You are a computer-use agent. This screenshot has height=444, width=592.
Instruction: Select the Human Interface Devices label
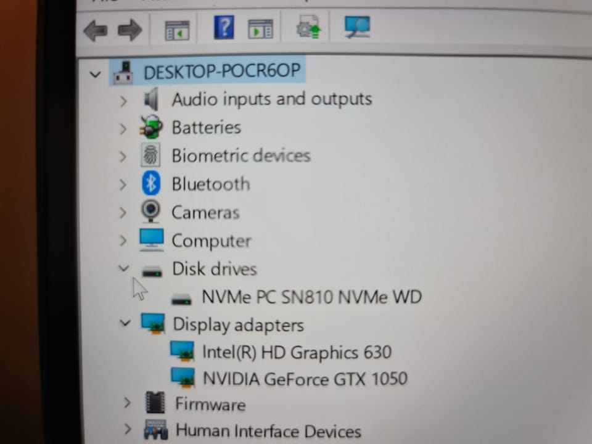click(268, 431)
